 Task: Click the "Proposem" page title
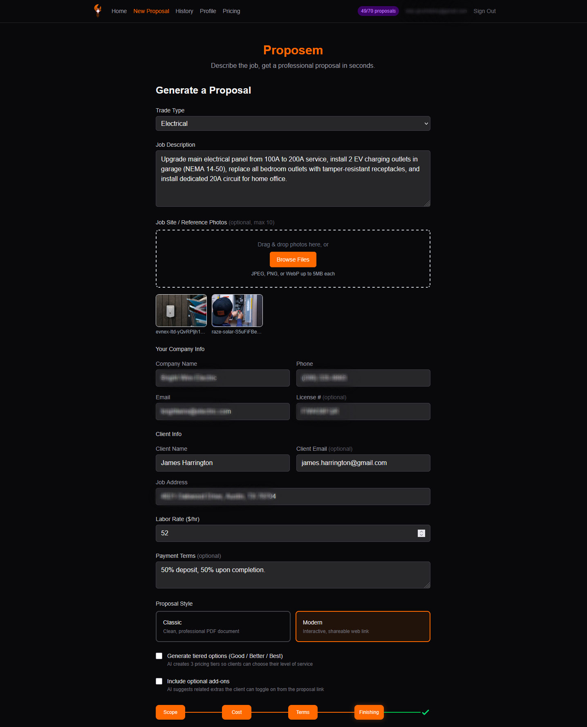click(x=293, y=50)
